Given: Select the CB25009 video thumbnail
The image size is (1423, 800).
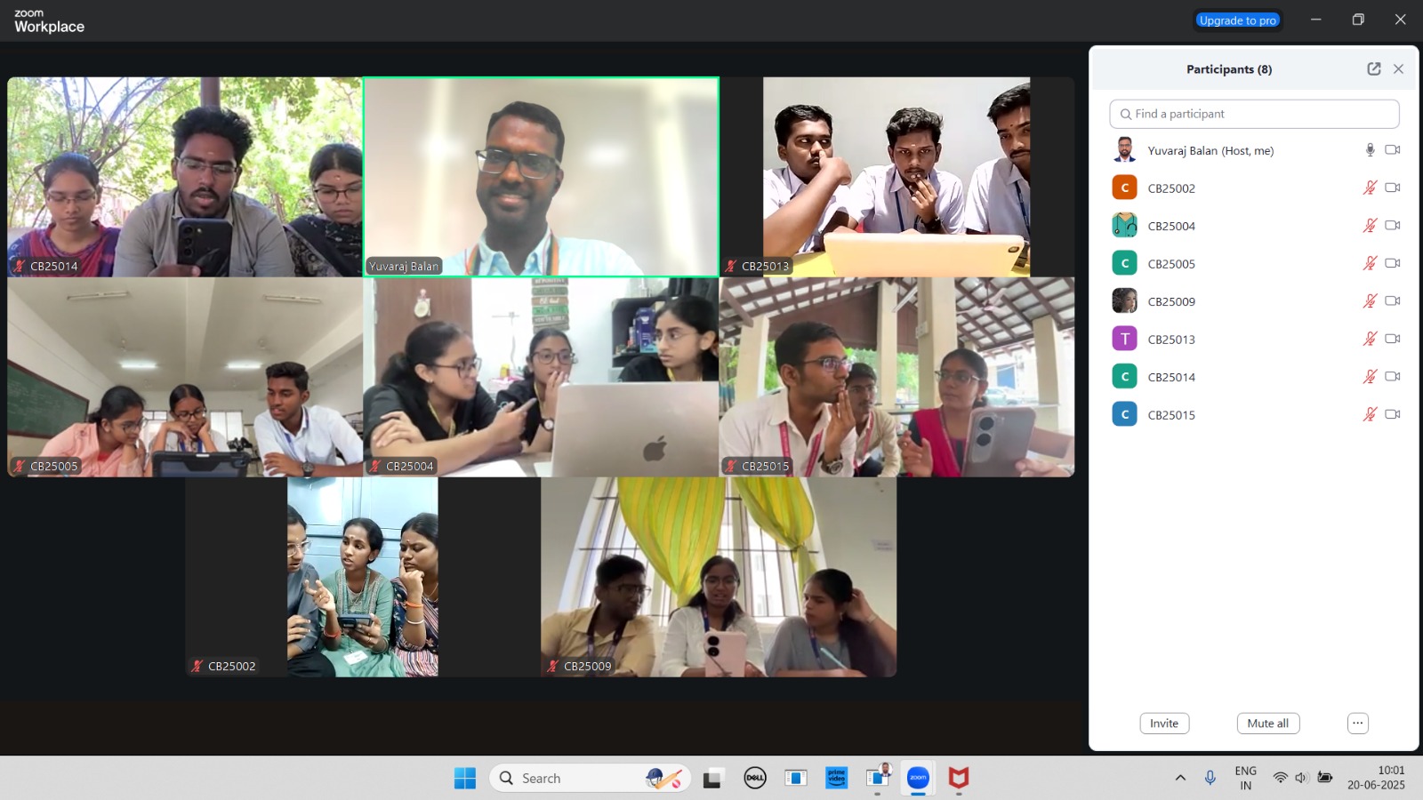Looking at the screenshot, I should (x=719, y=577).
